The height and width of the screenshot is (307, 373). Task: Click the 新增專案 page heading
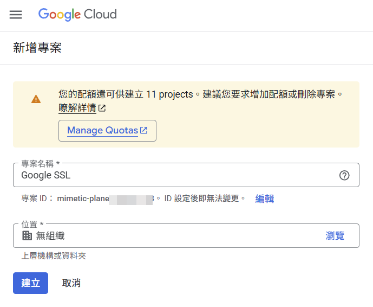[37, 48]
